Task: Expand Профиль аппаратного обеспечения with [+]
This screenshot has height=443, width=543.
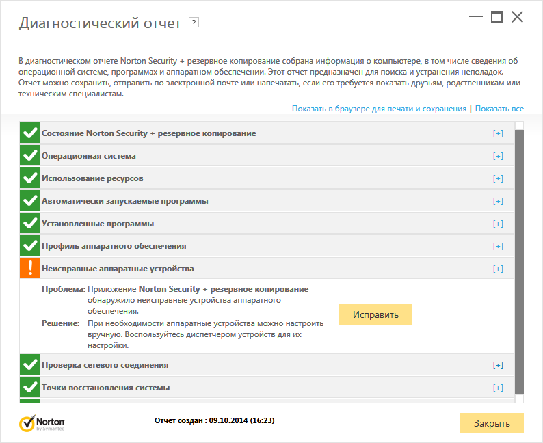Action: coord(498,246)
